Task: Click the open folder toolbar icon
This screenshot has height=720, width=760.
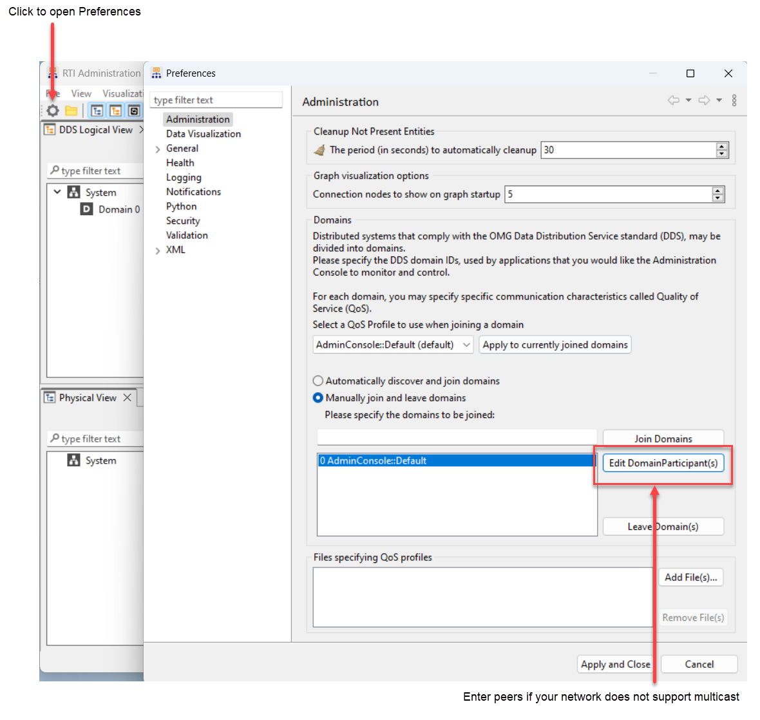Action: 71,110
